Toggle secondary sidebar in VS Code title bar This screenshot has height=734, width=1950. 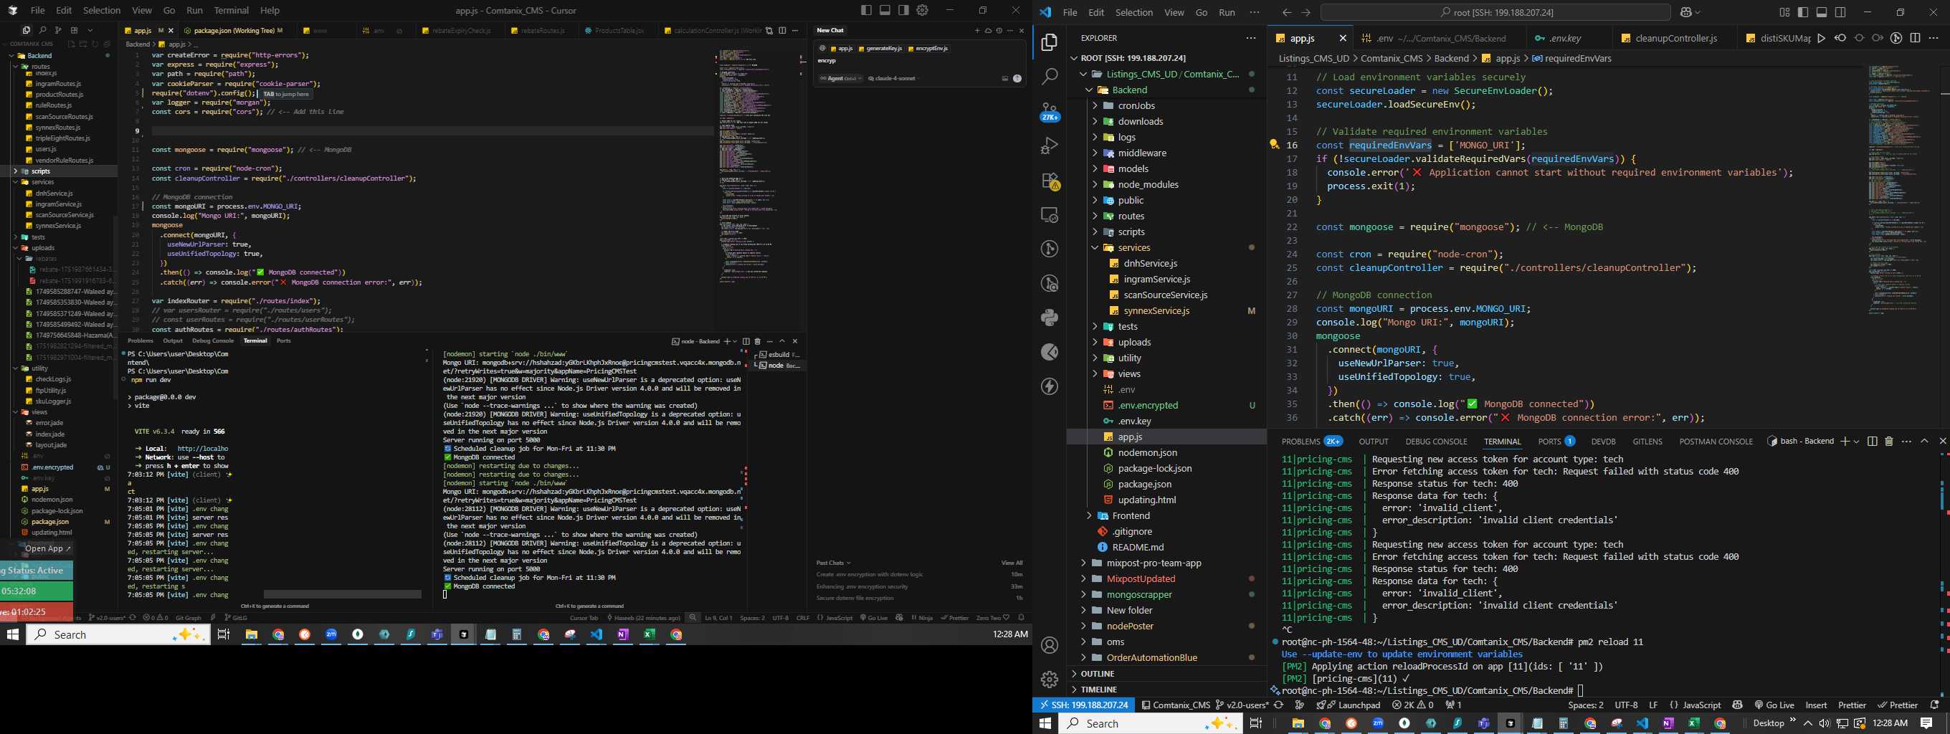[x=1840, y=12]
